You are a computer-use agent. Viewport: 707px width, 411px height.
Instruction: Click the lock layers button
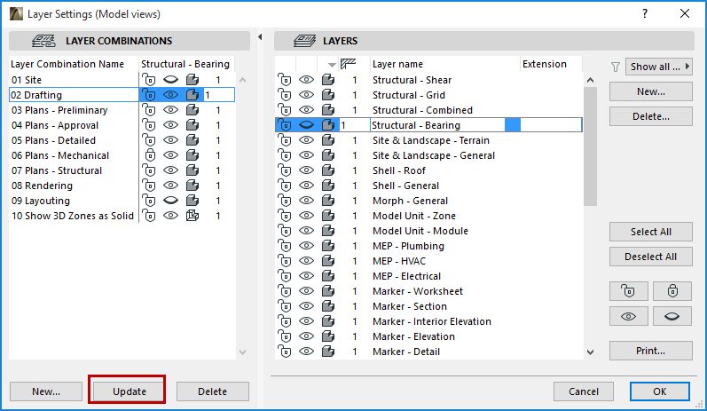click(x=672, y=291)
